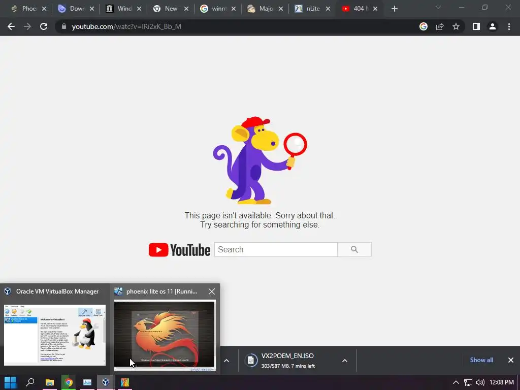Open the nLite taskbar icon

pos(125,382)
